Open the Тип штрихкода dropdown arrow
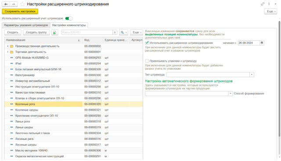 [x=252, y=75]
